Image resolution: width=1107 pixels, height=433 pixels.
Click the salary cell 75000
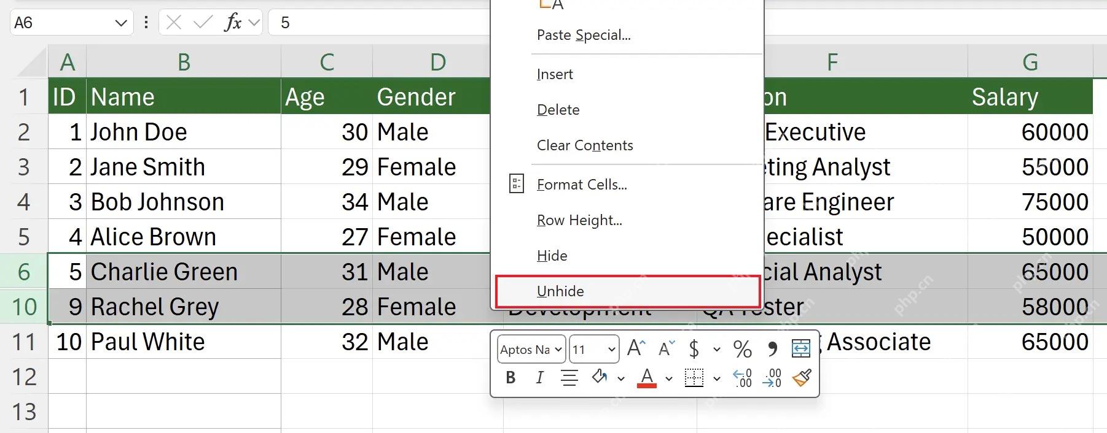[x=1030, y=202]
